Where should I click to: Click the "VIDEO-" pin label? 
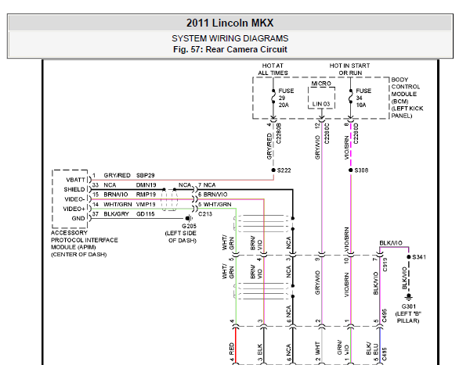point(74,199)
